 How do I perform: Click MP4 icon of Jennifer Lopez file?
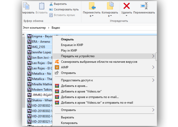pyautogui.click(x=30, y=52)
